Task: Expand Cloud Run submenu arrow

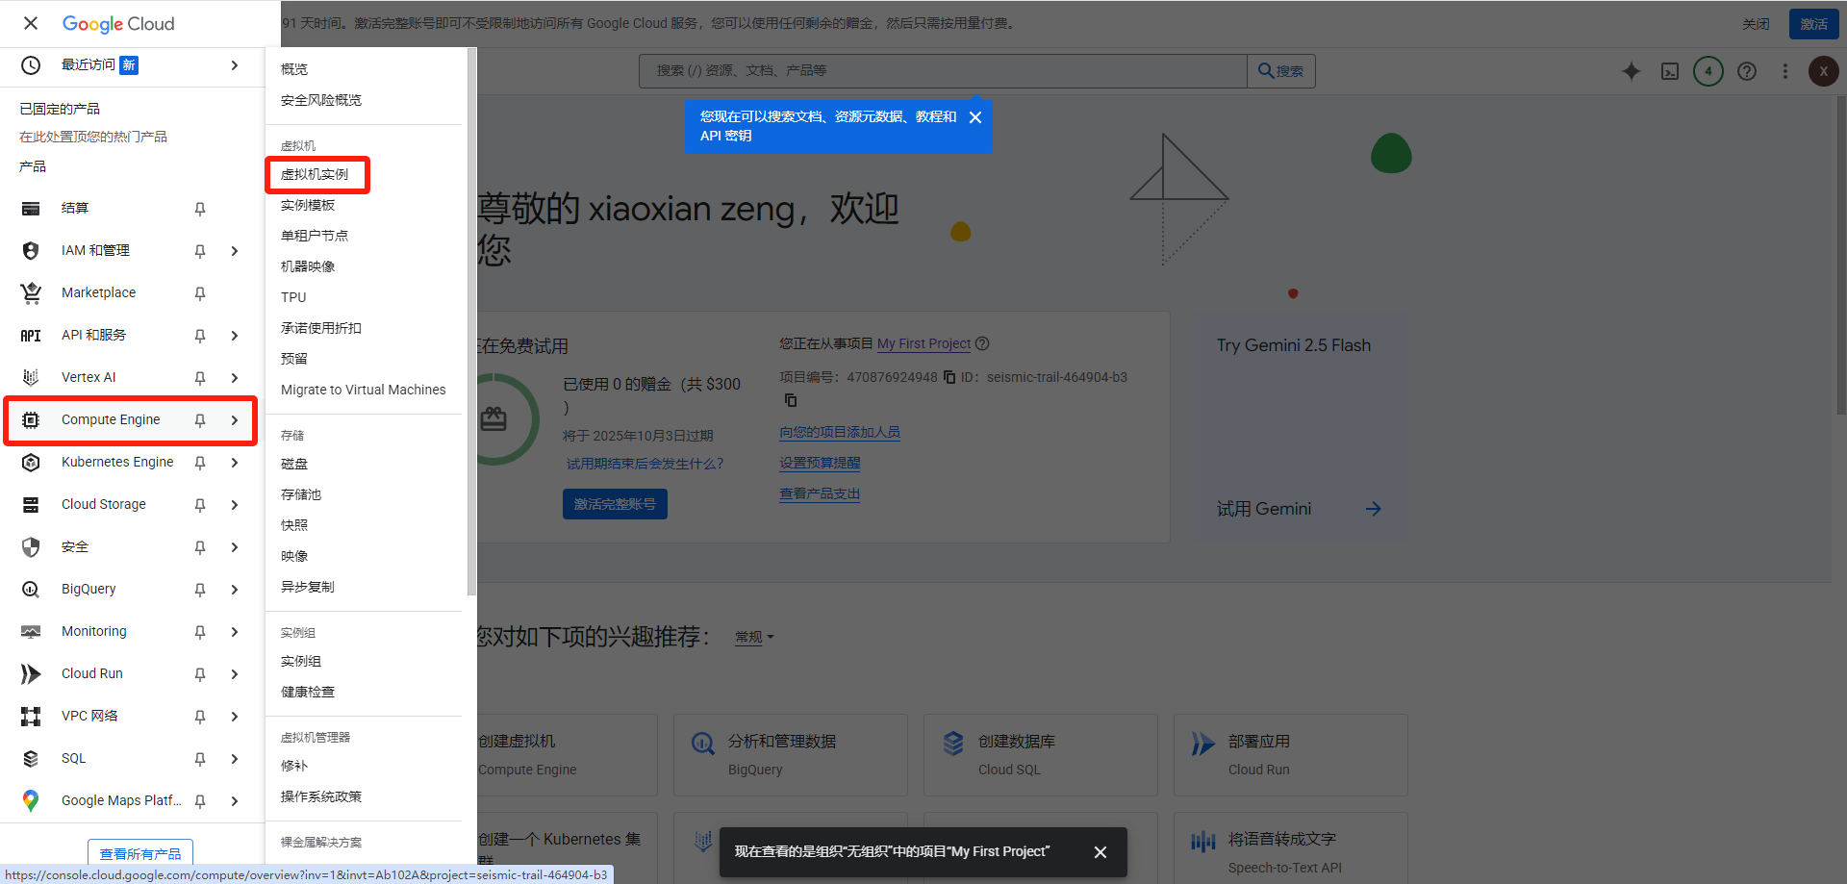Action: 235,674
